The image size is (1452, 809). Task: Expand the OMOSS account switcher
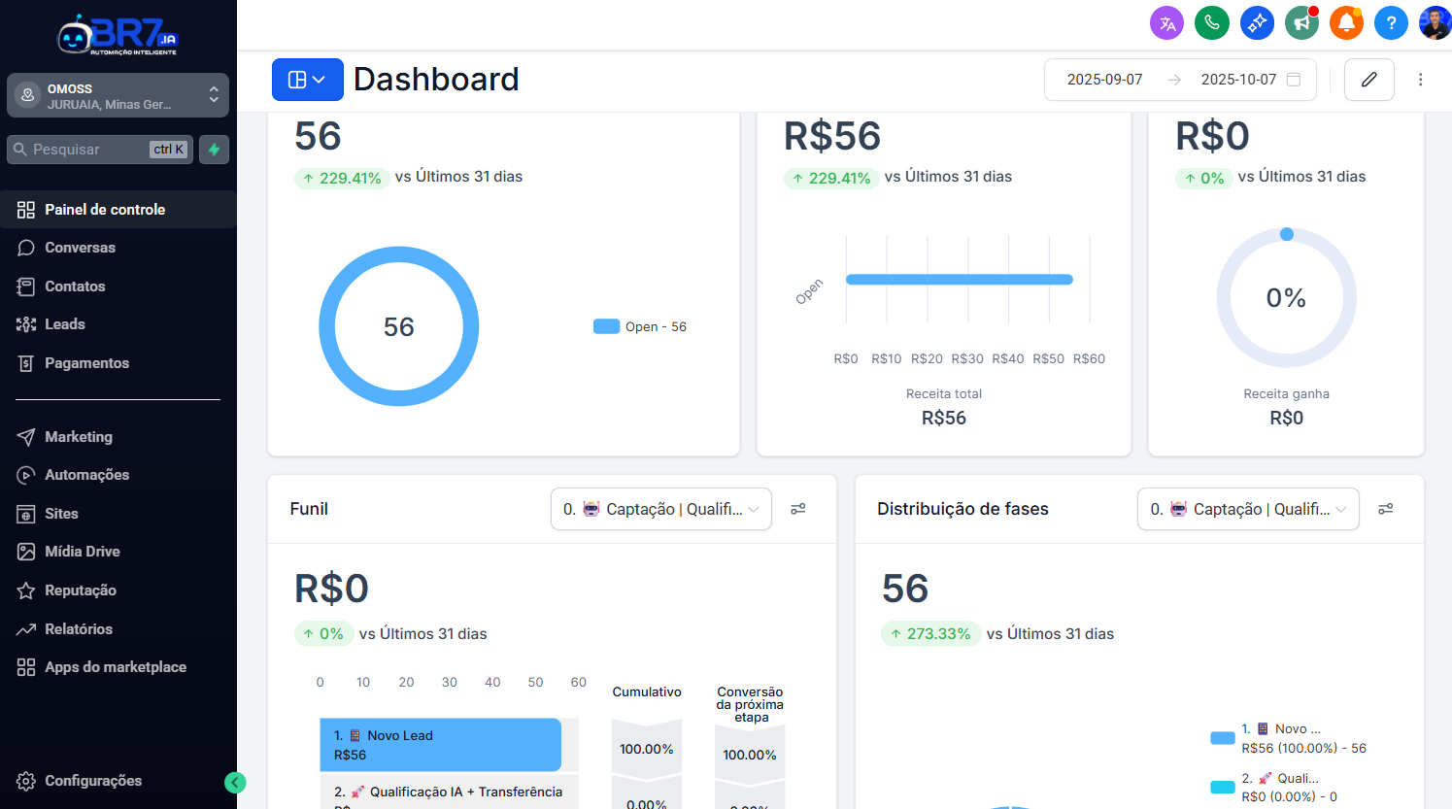tap(118, 95)
